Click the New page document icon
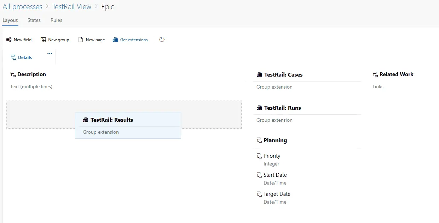Image resolution: width=439 pixels, height=223 pixels. pos(81,40)
